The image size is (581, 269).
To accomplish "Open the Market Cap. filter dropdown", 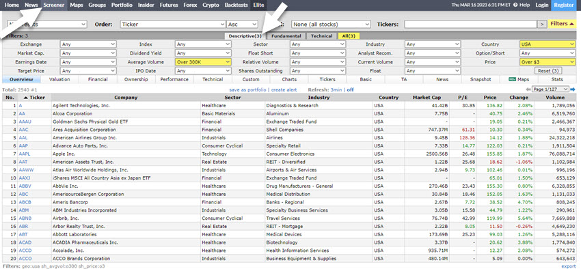I will pyautogui.click(x=88, y=53).
